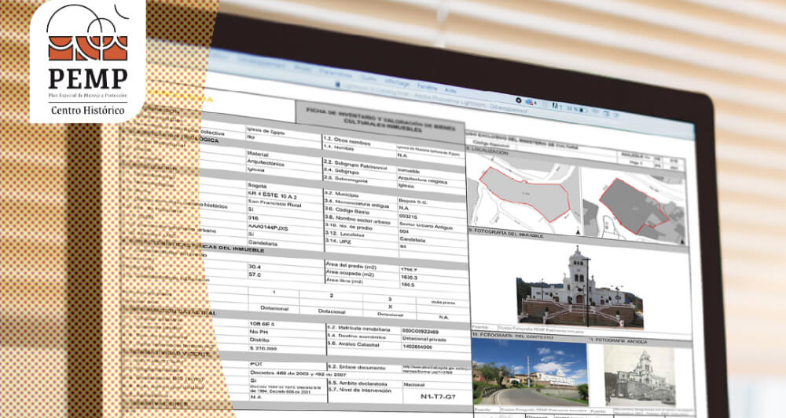Select the '050C0922469' matrícula value
This screenshot has height=418, width=786.
click(420, 331)
